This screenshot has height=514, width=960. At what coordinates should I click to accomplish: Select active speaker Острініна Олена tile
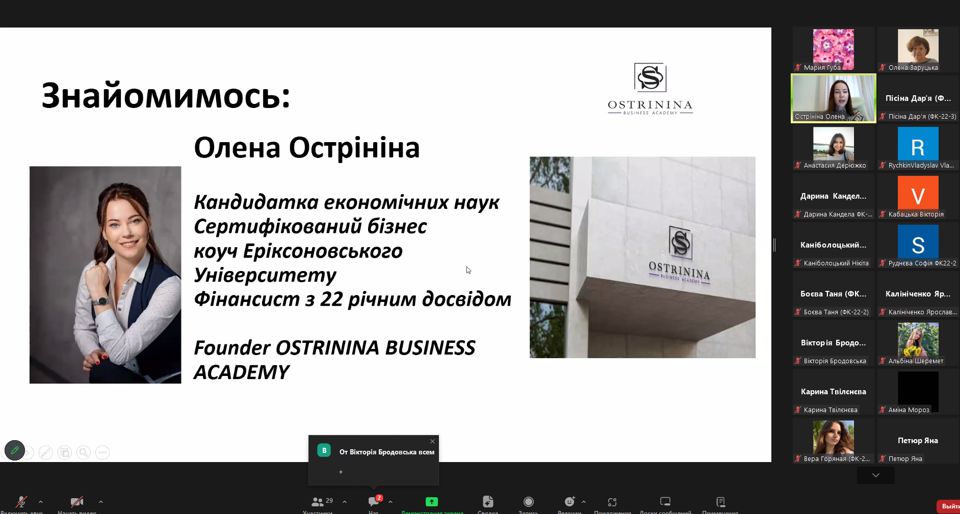[834, 98]
